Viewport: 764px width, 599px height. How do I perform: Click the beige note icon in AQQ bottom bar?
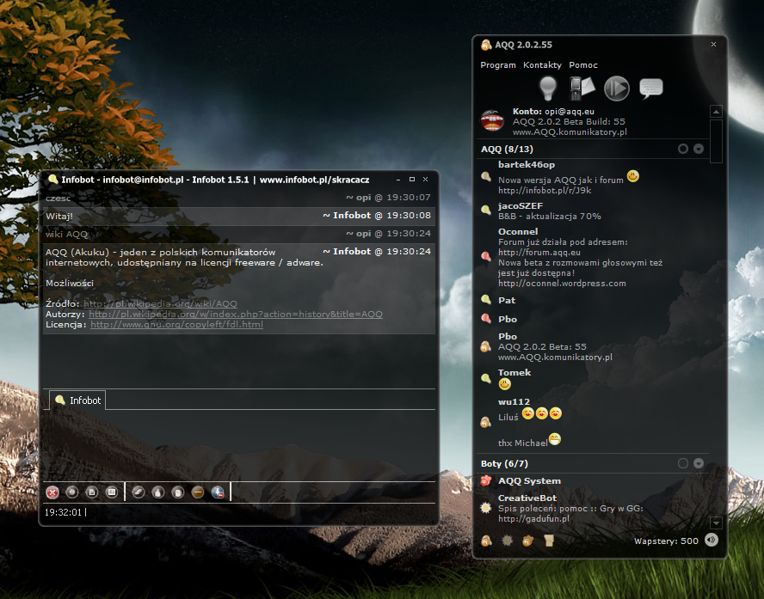[x=549, y=541]
